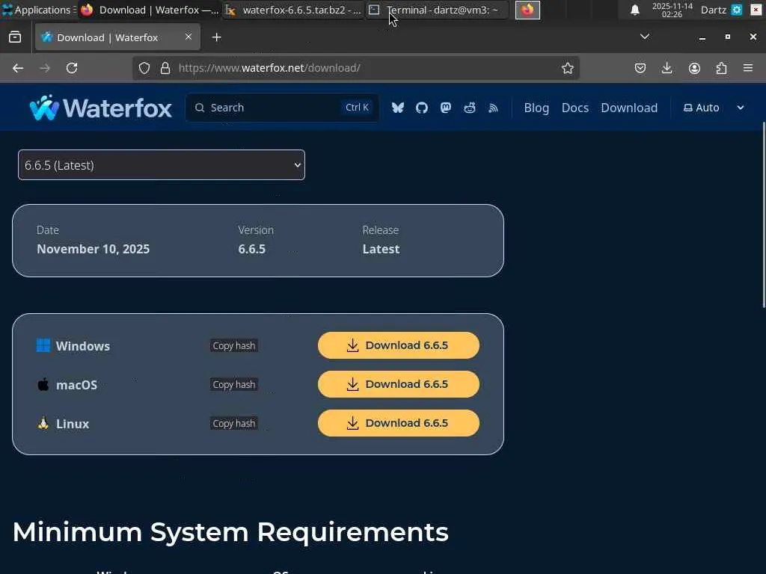Image resolution: width=766 pixels, height=574 pixels.
Task: Click the Waterfox logo
Action: pyautogui.click(x=101, y=108)
